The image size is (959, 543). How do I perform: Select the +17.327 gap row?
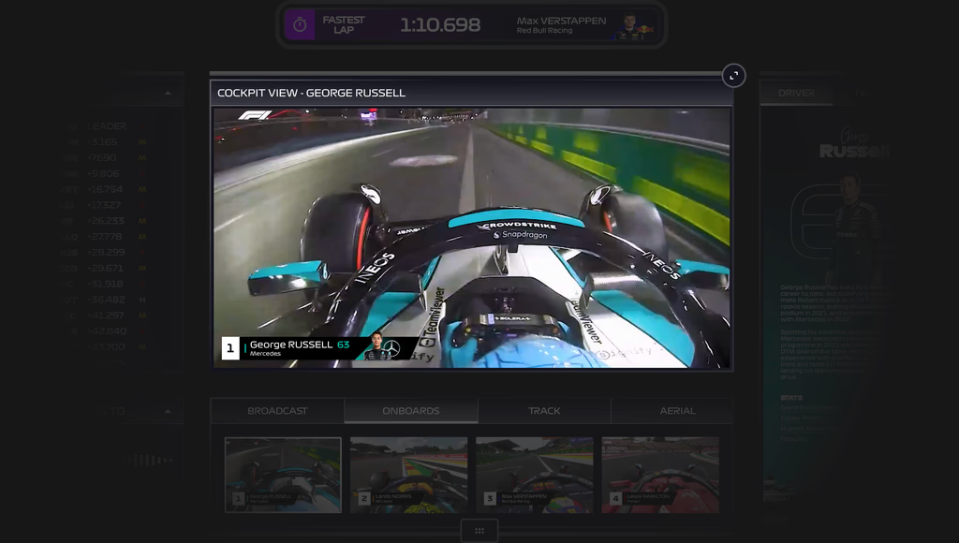106,205
